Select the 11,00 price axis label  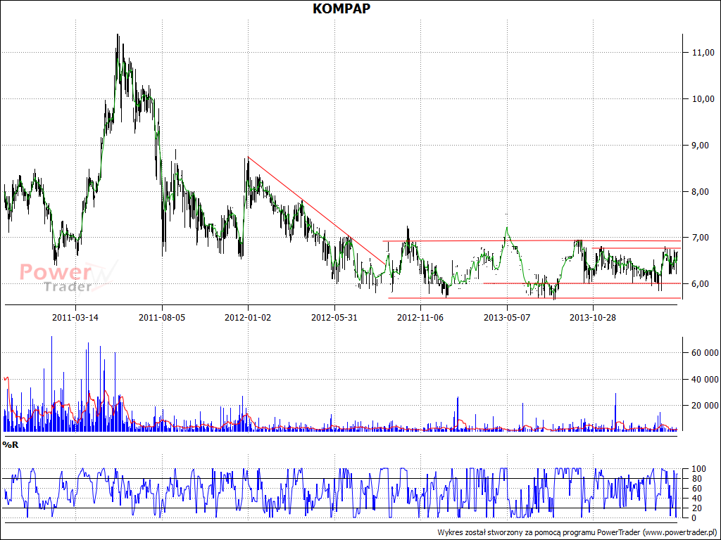tap(703, 52)
